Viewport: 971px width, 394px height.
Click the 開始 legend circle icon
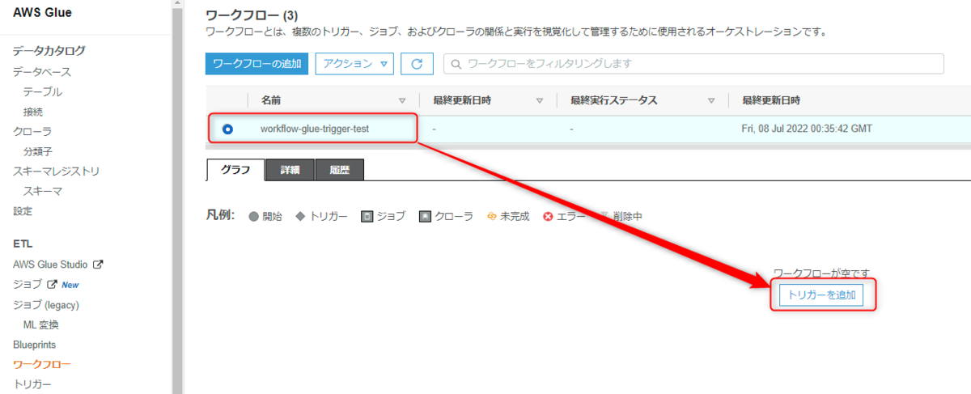(253, 217)
